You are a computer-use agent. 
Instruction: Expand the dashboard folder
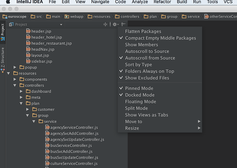(21, 91)
